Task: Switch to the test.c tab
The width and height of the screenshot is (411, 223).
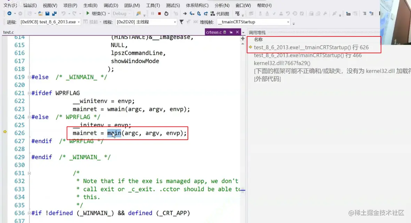Action: pyautogui.click(x=8, y=32)
